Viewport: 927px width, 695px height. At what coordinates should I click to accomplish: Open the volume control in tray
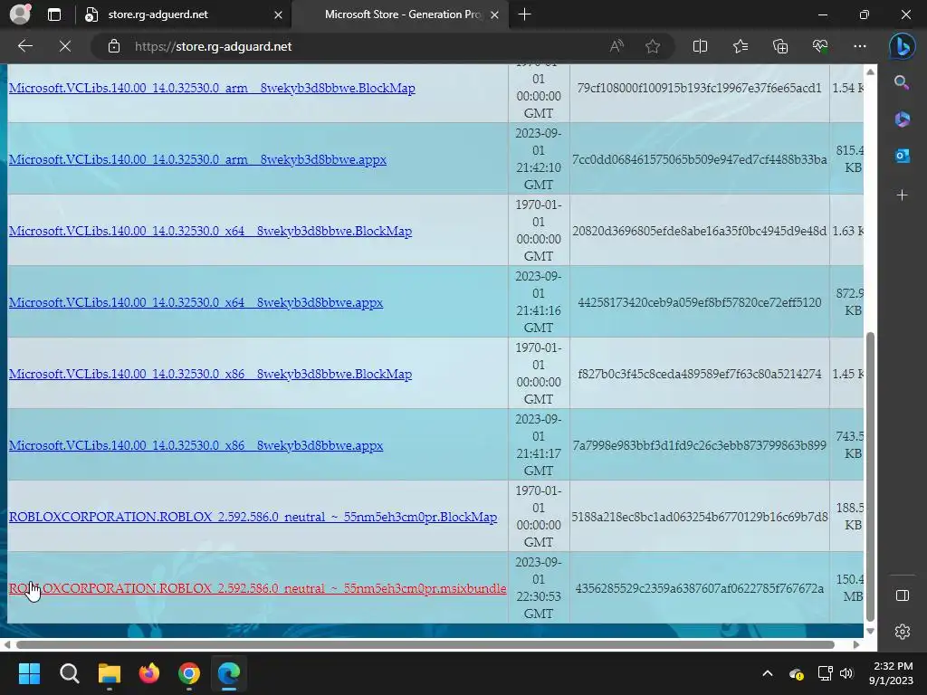pyautogui.click(x=846, y=673)
